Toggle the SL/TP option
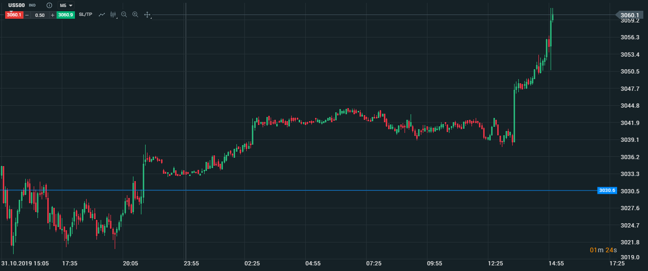The height and width of the screenshot is (271, 648). click(x=86, y=15)
